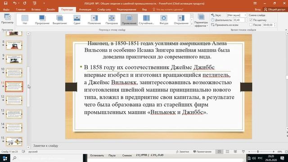
Task: Select the Нет (none) transition
Action: point(25,19)
